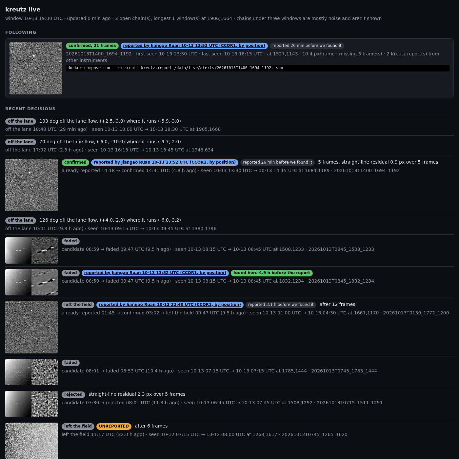Click 'left the field' badge on 12-frames row

(x=78, y=305)
